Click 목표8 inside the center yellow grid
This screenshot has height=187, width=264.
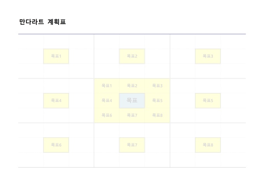pyautogui.click(x=157, y=115)
